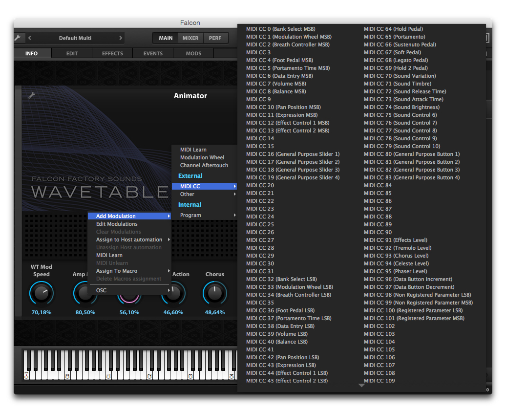
Task: Play the C3 key on the keyboard
Action: [x=190, y=374]
